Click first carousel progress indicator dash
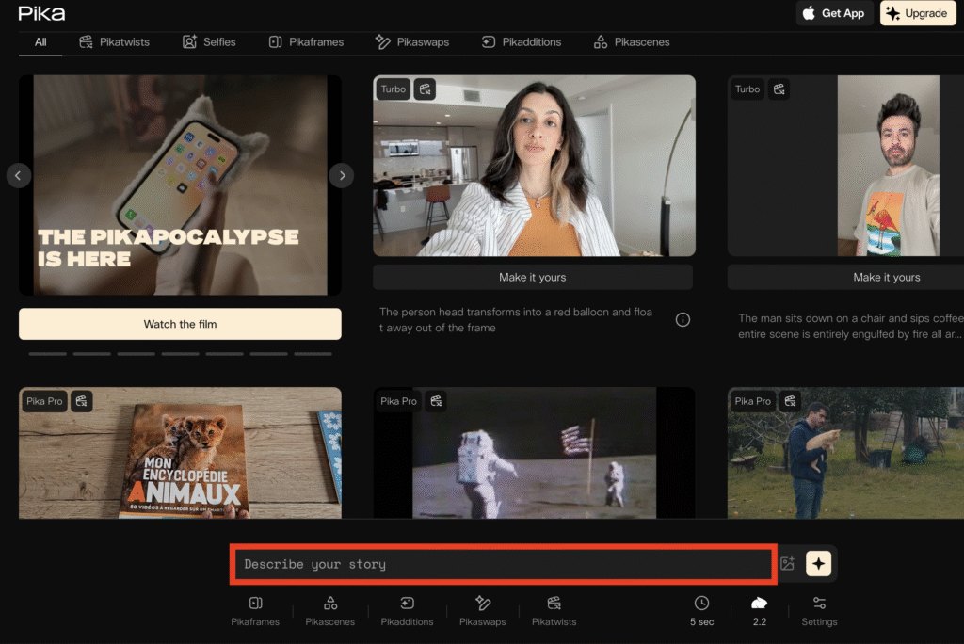 tap(48, 354)
